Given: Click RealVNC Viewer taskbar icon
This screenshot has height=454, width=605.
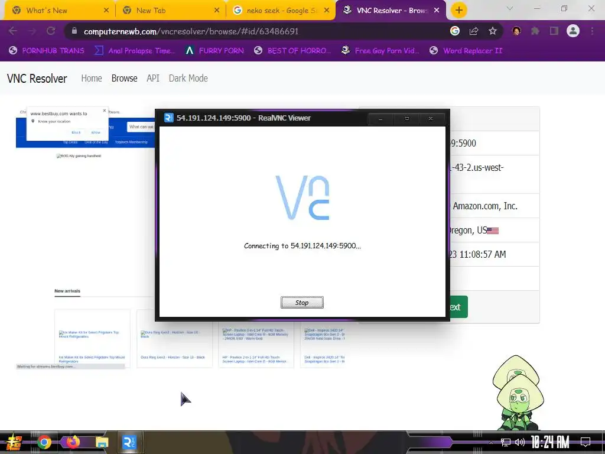Looking at the screenshot, I should [129, 442].
